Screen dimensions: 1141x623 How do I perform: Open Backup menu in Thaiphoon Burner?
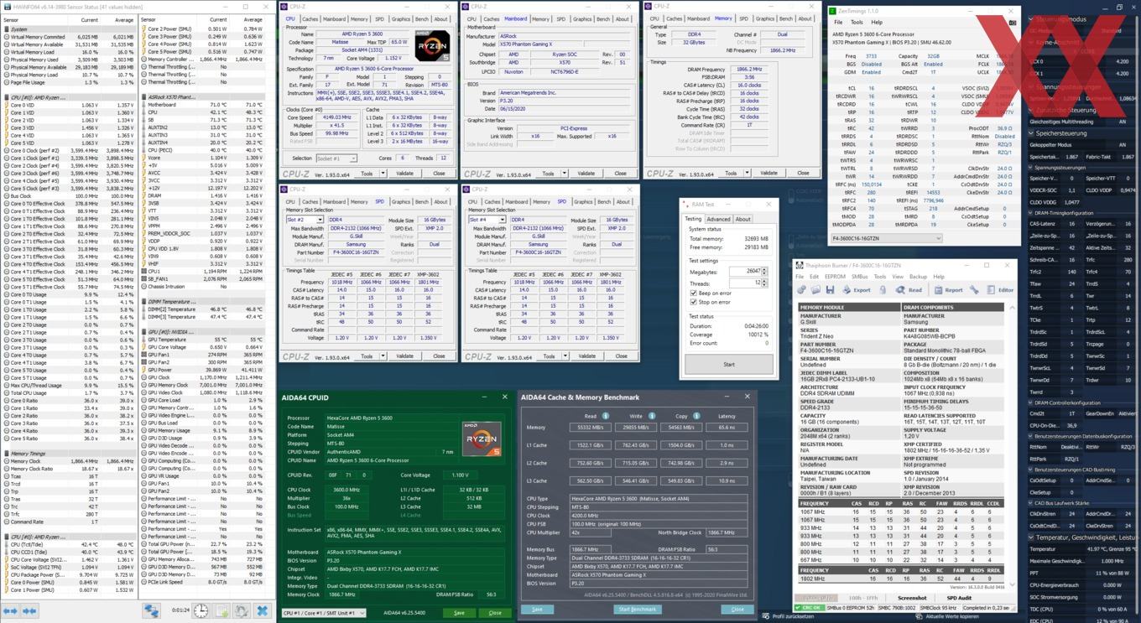pyautogui.click(x=918, y=277)
